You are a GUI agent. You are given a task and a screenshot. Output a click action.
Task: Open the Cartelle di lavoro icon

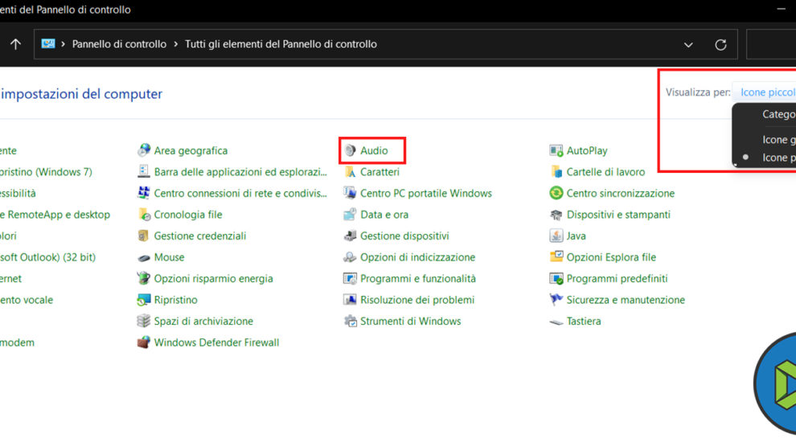pyautogui.click(x=556, y=171)
